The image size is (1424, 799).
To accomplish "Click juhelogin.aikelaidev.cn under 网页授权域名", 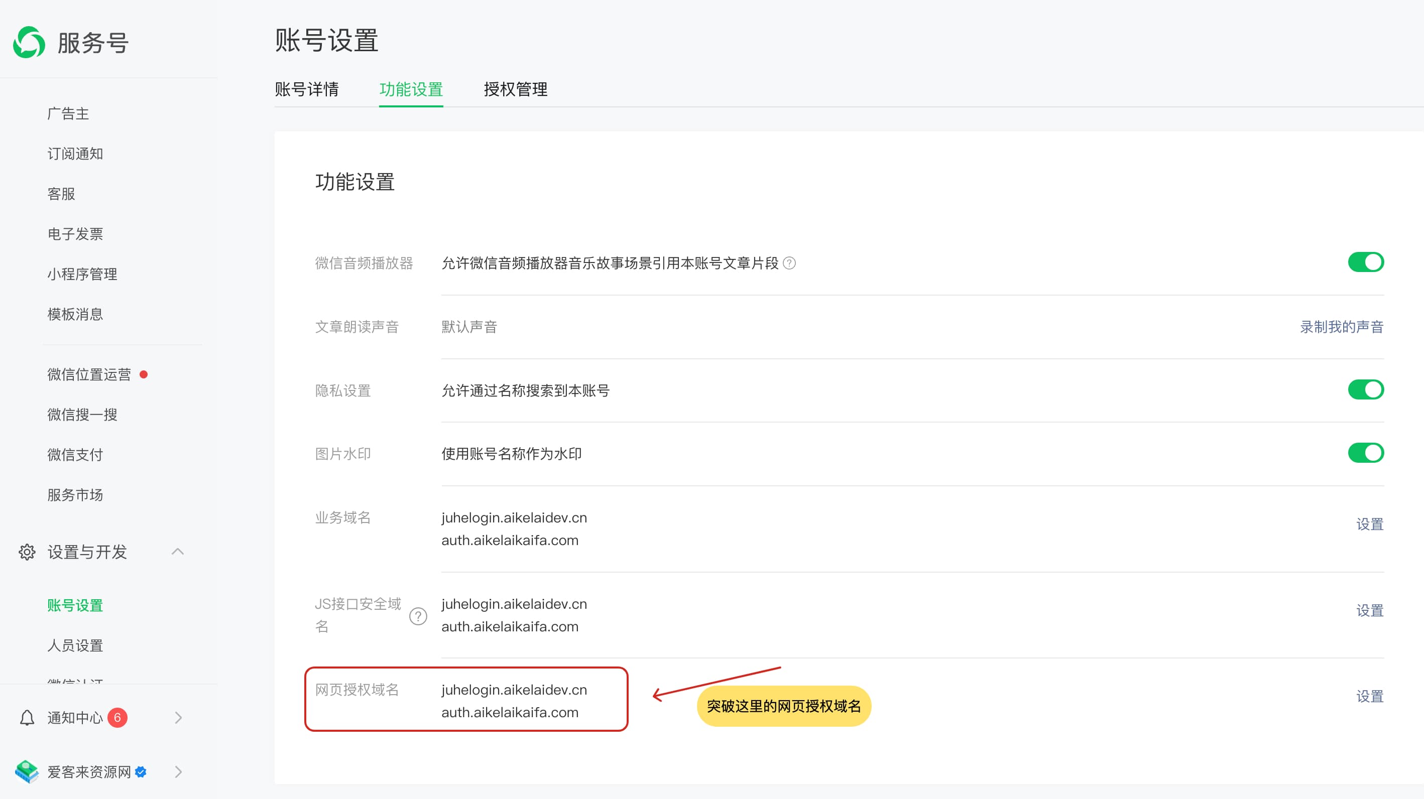I will (x=514, y=690).
